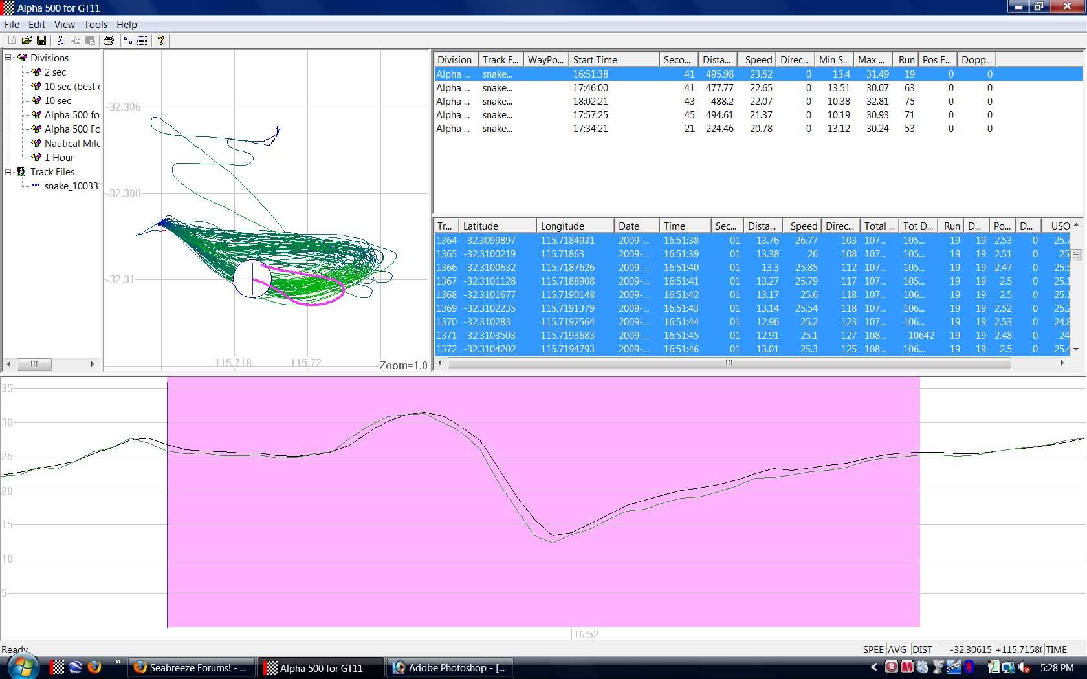
Task: Select the 17:46:00 Alpha run row
Action: pos(590,88)
